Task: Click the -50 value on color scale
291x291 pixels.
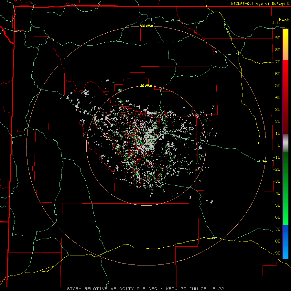Action: 276,205
